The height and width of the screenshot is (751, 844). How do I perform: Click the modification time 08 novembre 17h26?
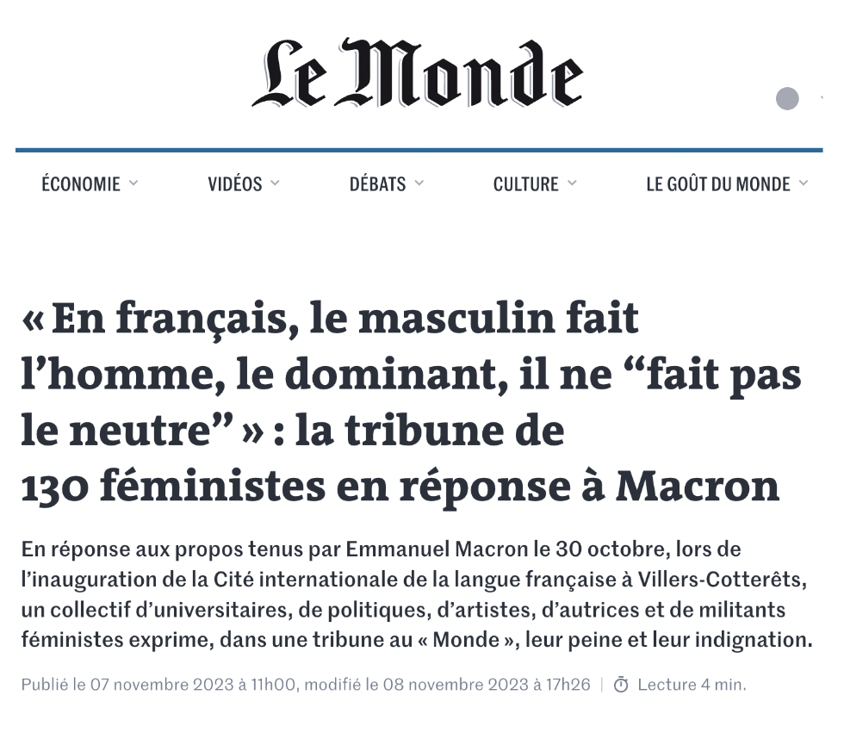pyautogui.click(x=487, y=684)
